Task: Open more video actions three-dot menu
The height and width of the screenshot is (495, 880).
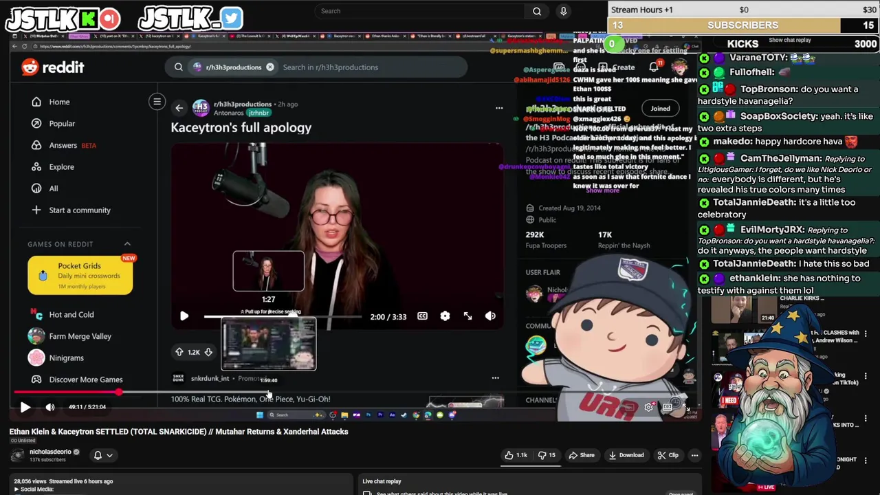Action: pos(694,455)
